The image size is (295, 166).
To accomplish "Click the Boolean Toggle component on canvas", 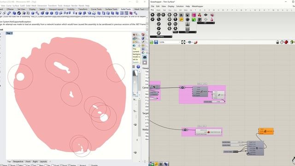I will pos(231,152).
